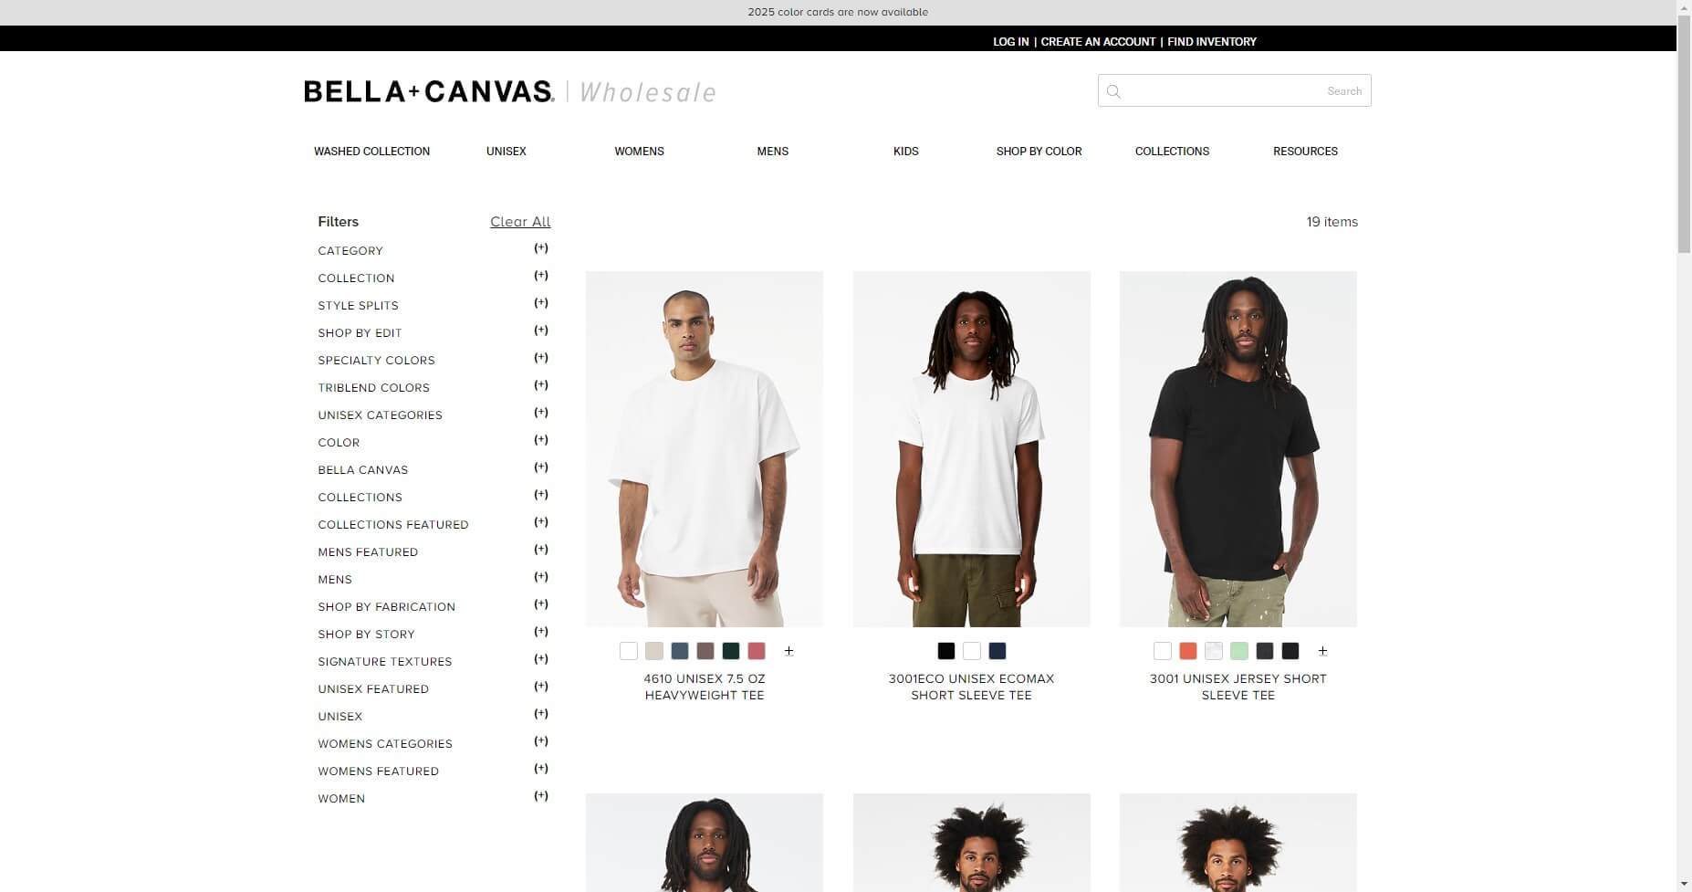1692x892 pixels.
Task: Expand the WOMEN filter plus icon
Action: click(x=541, y=796)
